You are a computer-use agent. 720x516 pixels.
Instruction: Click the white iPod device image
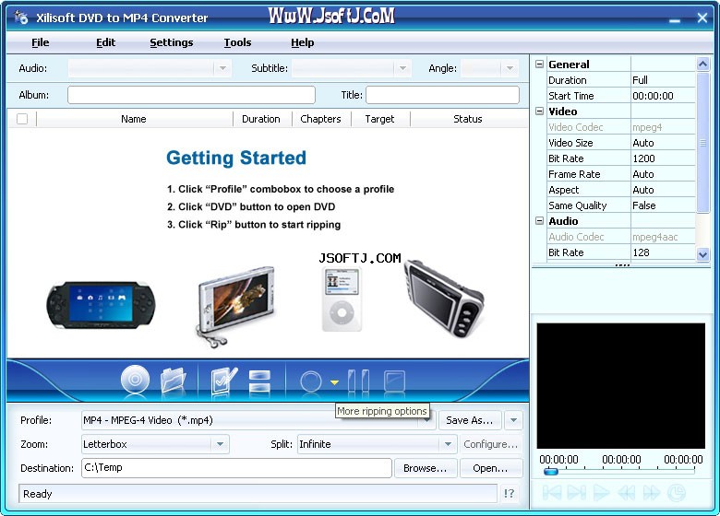click(342, 299)
